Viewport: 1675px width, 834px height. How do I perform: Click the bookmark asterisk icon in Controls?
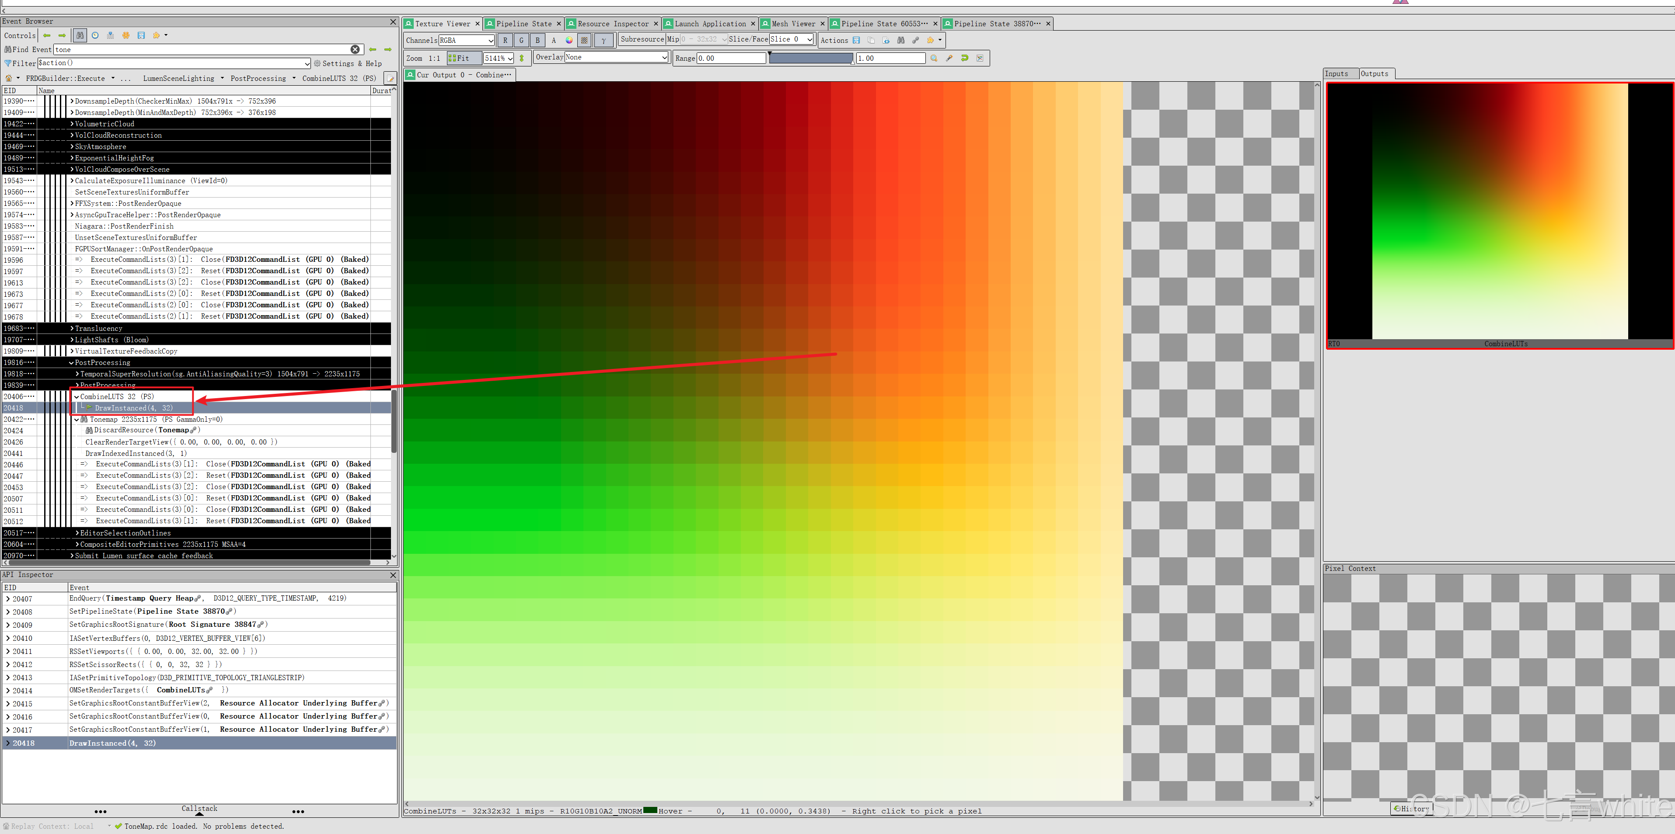click(x=126, y=36)
